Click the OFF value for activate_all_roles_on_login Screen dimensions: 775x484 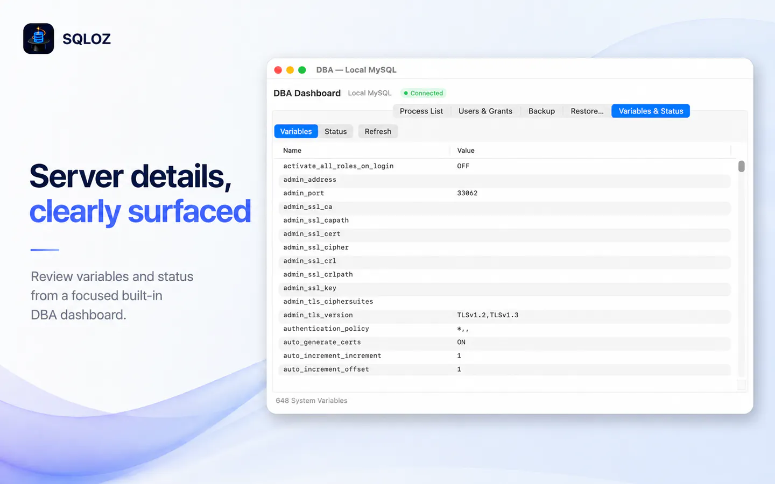point(463,166)
